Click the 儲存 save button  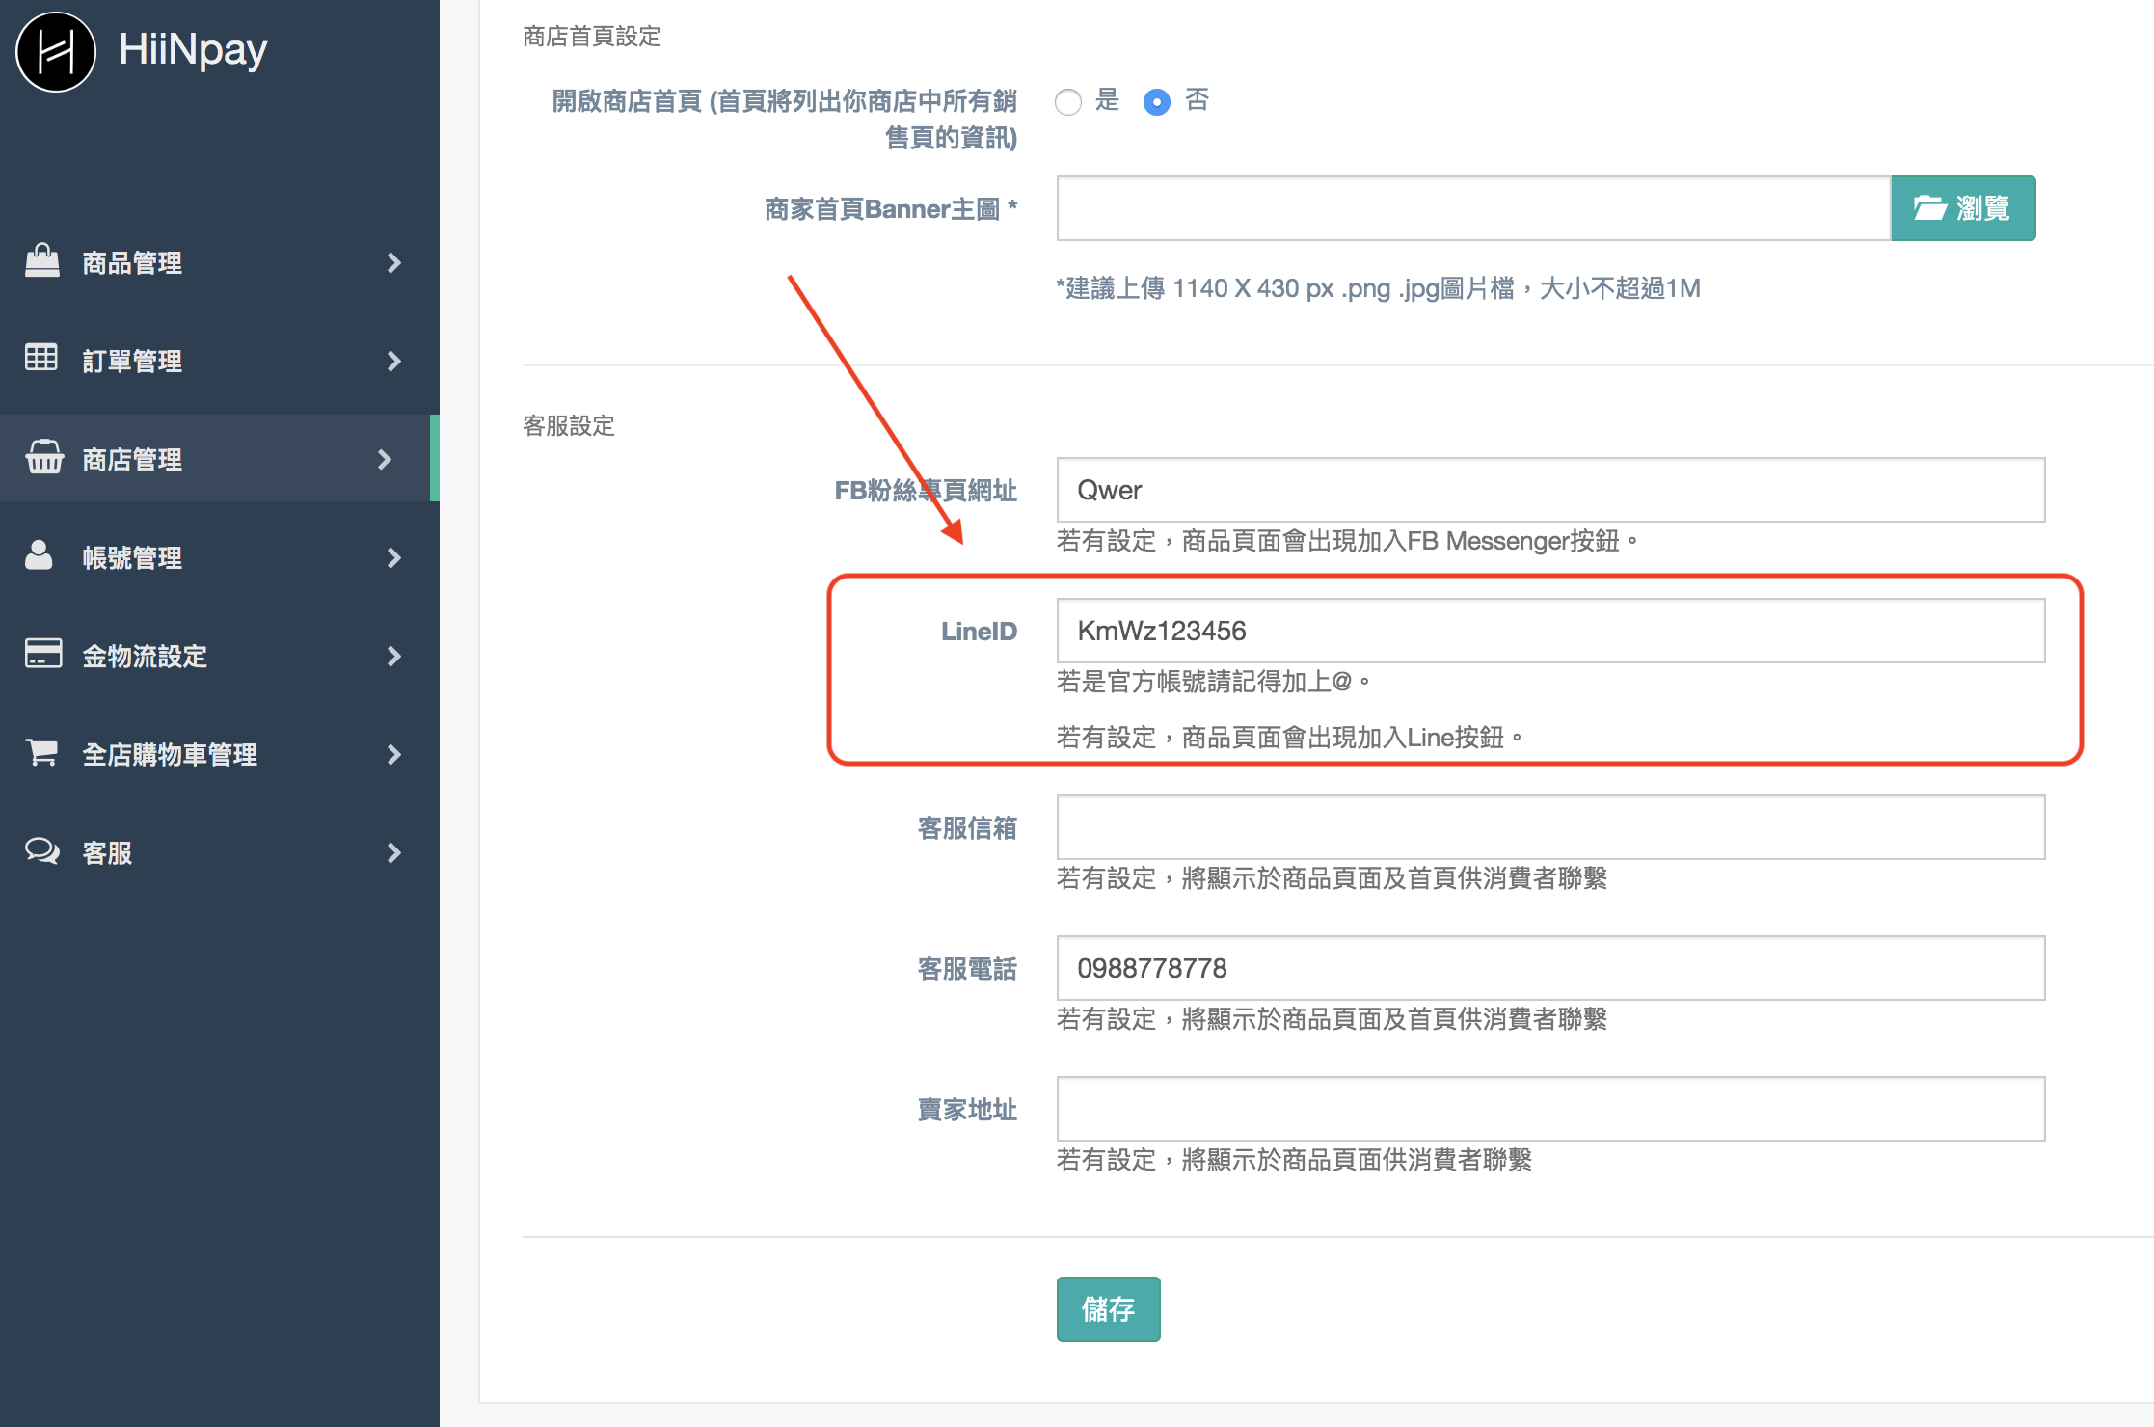1108,1309
